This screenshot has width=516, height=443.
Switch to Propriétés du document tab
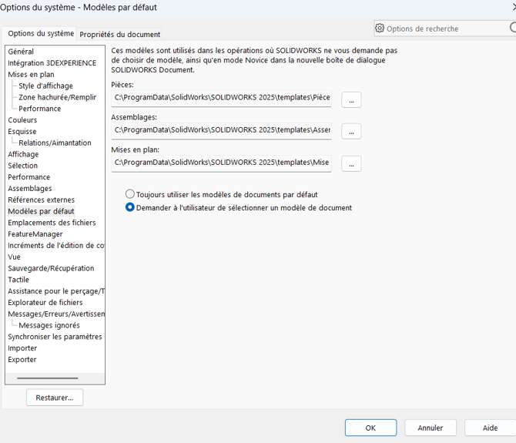tap(120, 34)
